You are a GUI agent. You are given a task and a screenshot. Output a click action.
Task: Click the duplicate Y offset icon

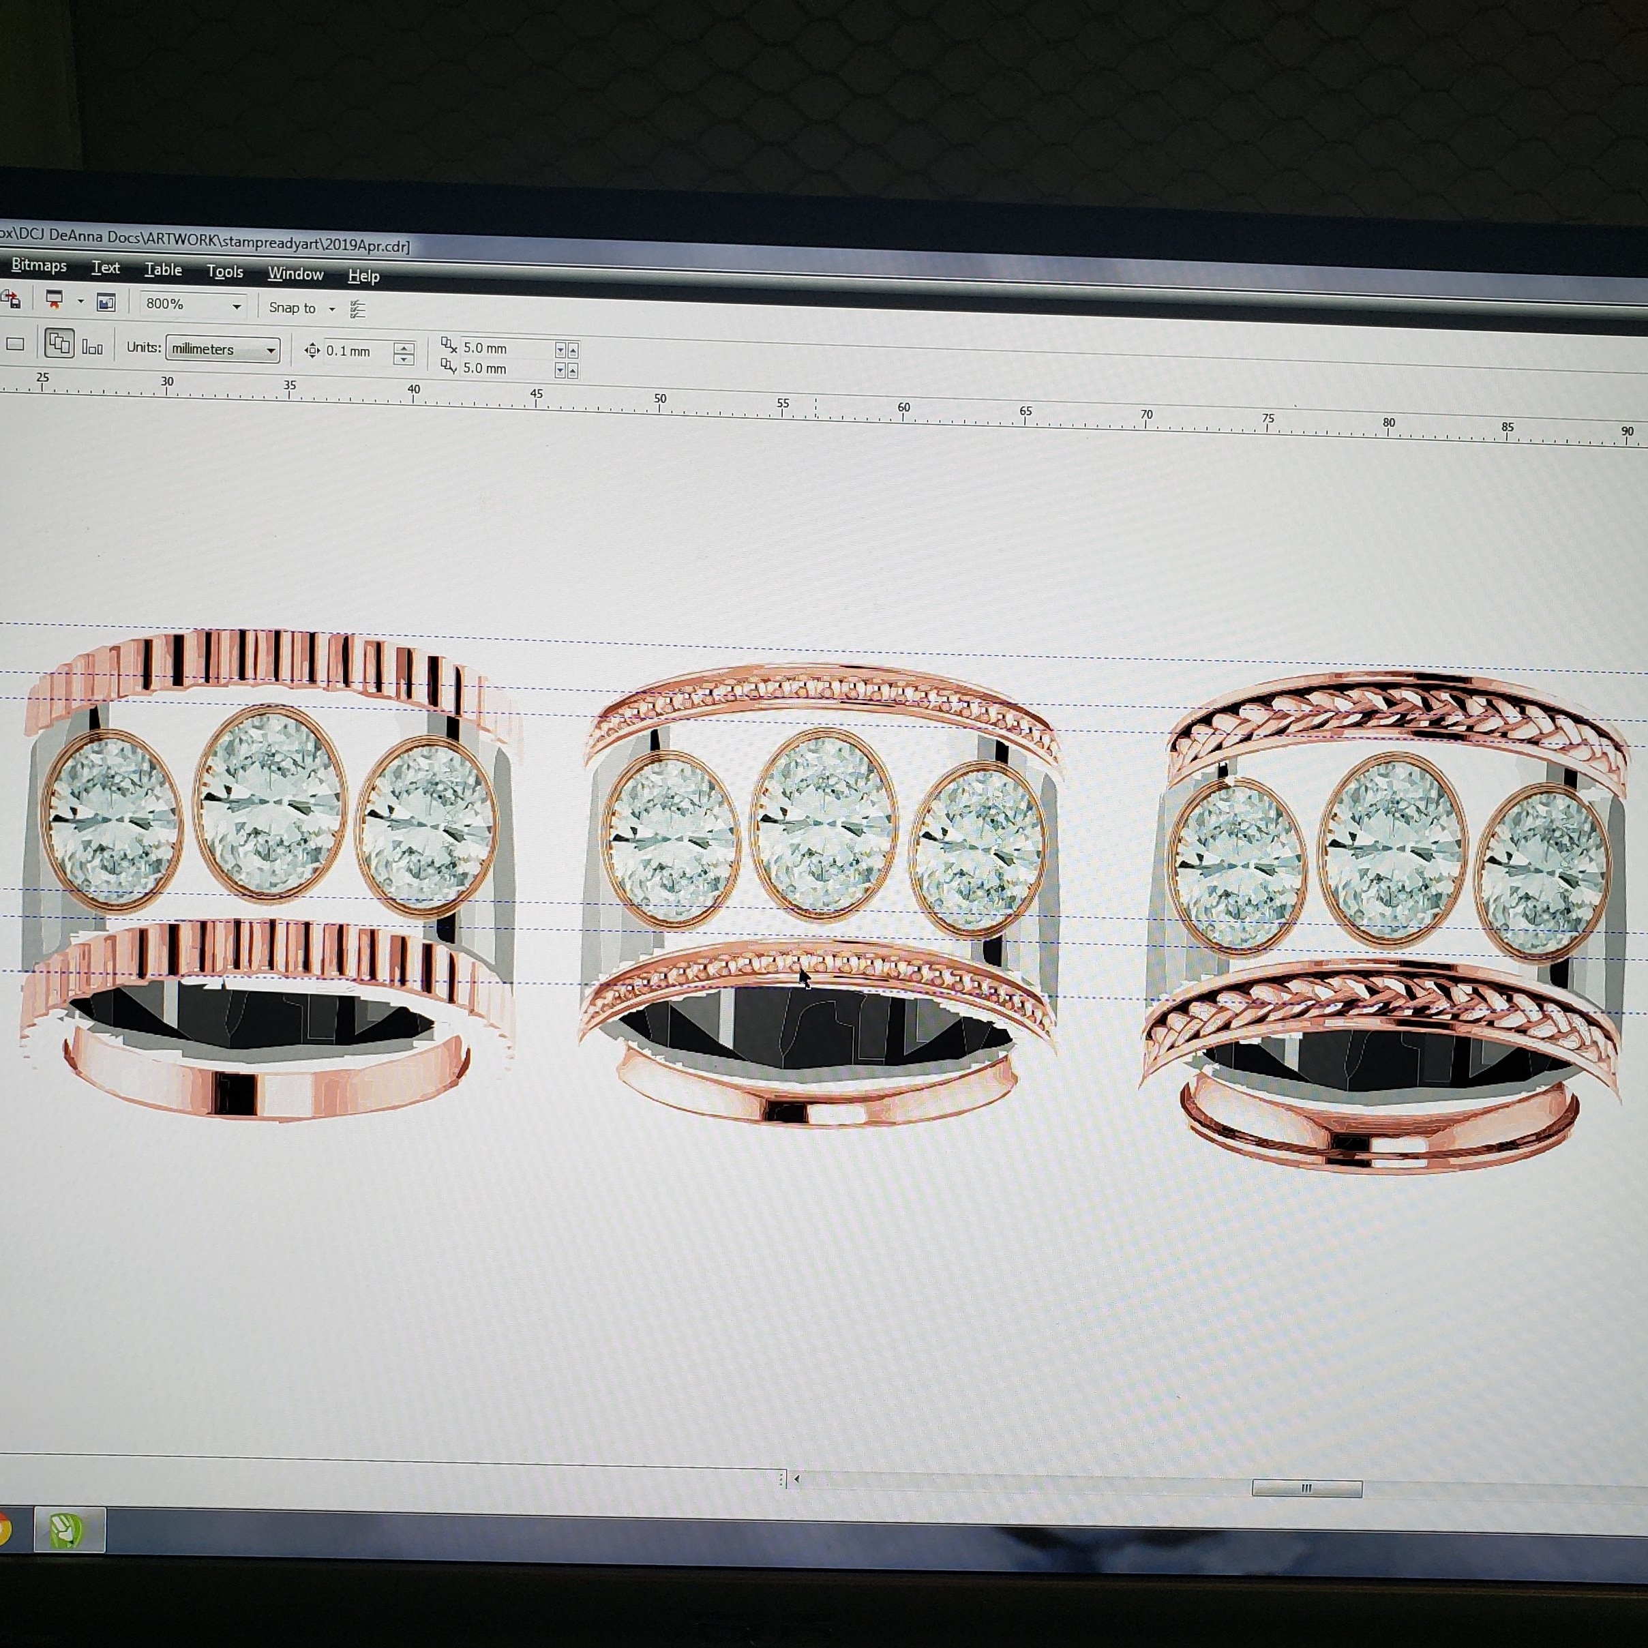[x=449, y=365]
